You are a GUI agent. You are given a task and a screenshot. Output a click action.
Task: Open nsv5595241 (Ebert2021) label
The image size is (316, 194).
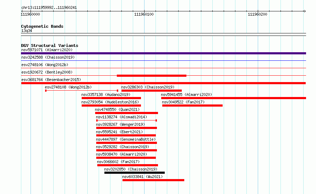click(119, 132)
